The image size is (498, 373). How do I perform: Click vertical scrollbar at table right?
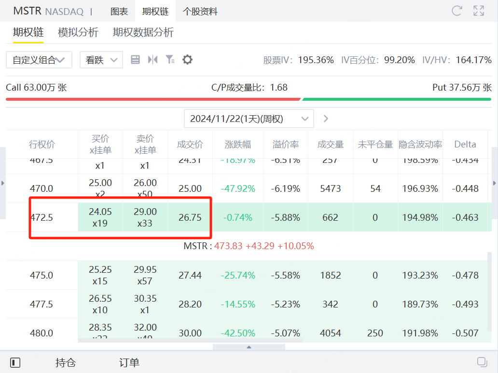489,292
